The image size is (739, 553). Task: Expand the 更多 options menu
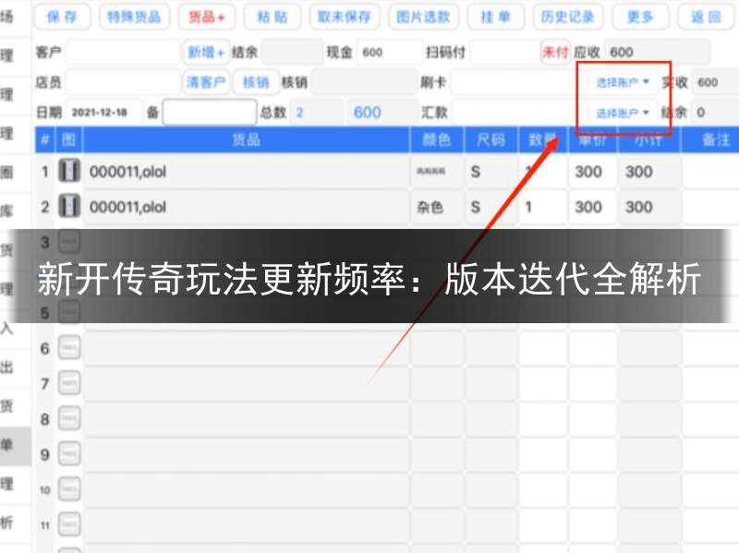tap(639, 16)
